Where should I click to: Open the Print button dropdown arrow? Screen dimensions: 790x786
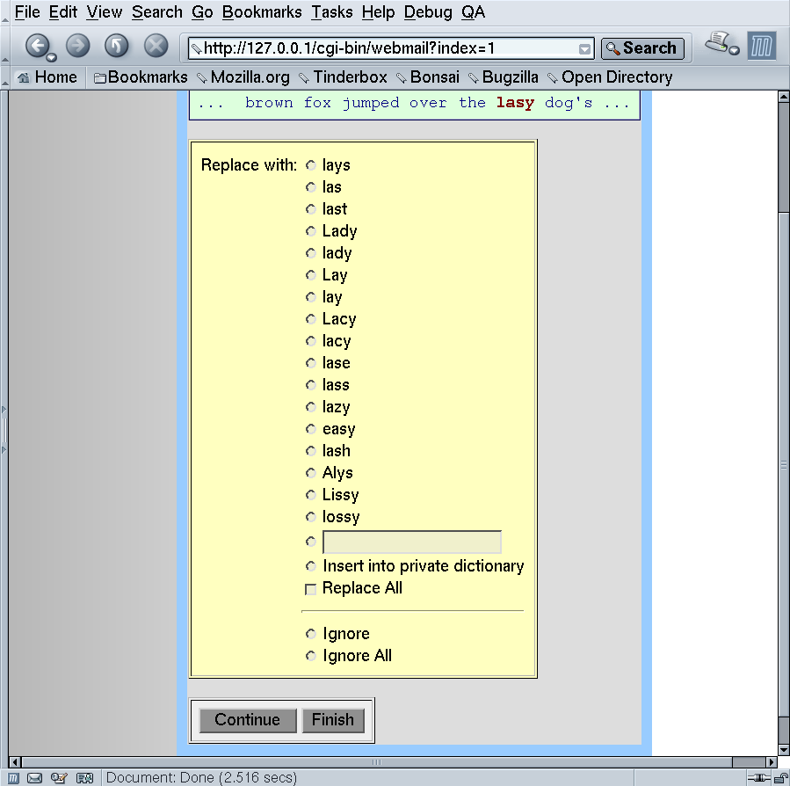[x=735, y=50]
